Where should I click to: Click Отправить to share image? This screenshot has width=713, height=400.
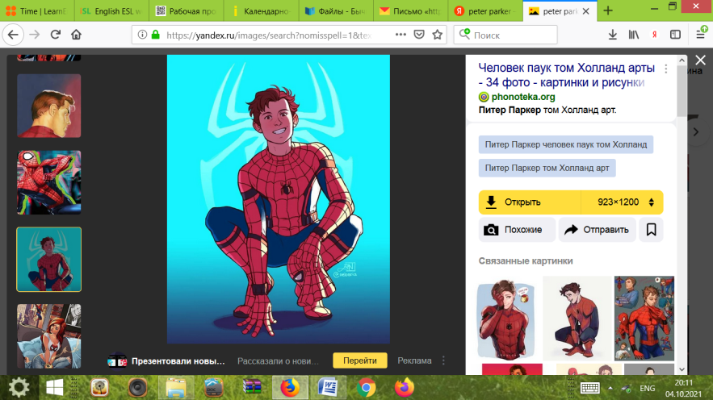pyautogui.click(x=597, y=230)
